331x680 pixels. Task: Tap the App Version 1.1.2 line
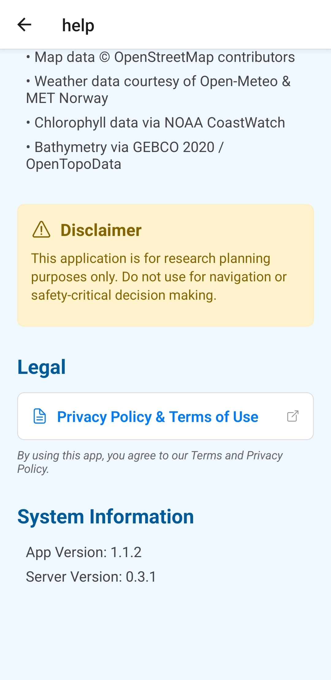(84, 552)
